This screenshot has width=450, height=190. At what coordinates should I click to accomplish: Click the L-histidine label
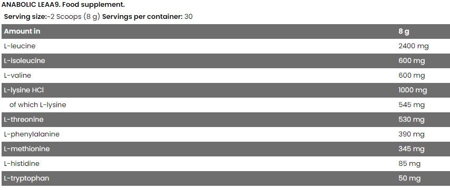[22, 164]
